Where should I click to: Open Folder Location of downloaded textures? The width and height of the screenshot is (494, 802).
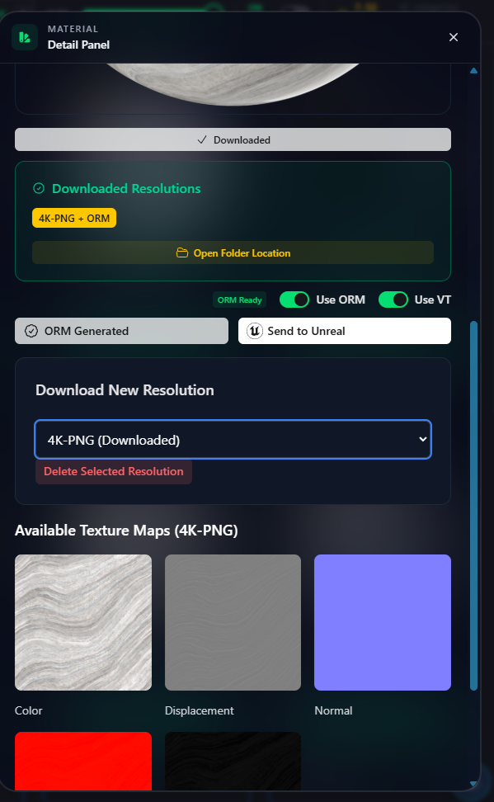233,252
